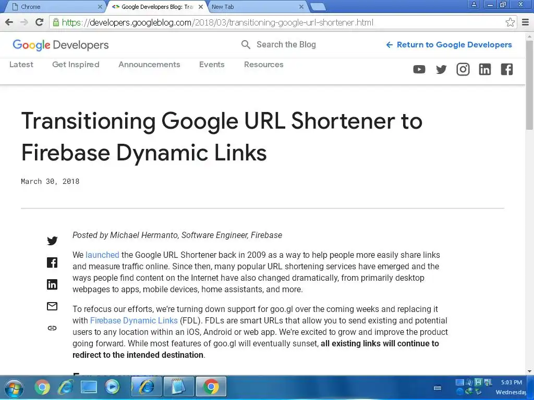534x400 pixels.
Task: Open the Events menu item
Action: [x=212, y=65]
